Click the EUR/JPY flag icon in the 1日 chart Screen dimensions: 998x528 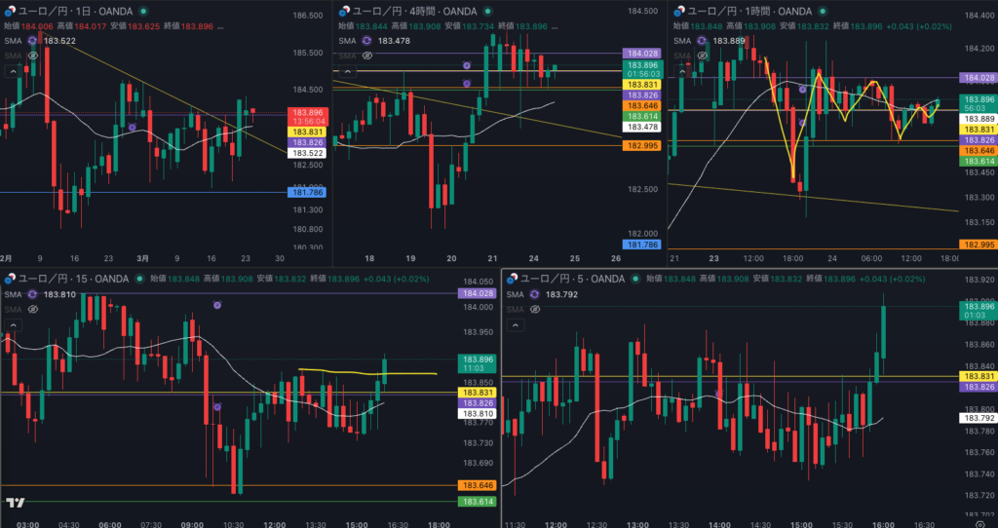point(8,12)
